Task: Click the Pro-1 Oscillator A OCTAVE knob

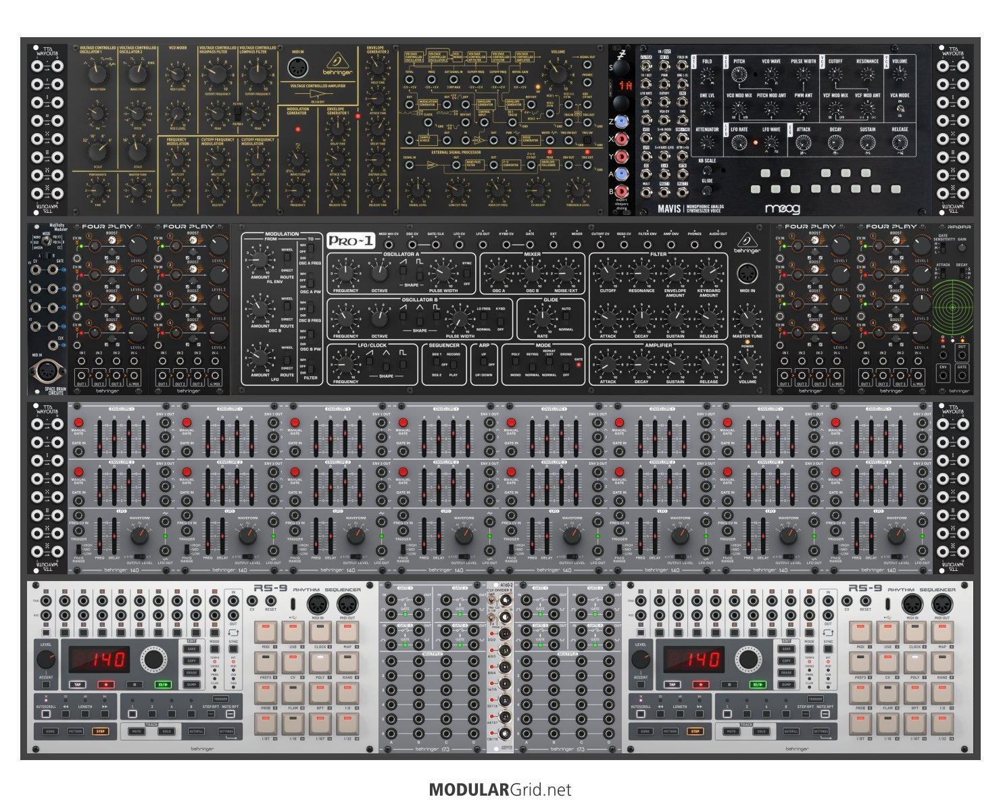Action: click(380, 274)
